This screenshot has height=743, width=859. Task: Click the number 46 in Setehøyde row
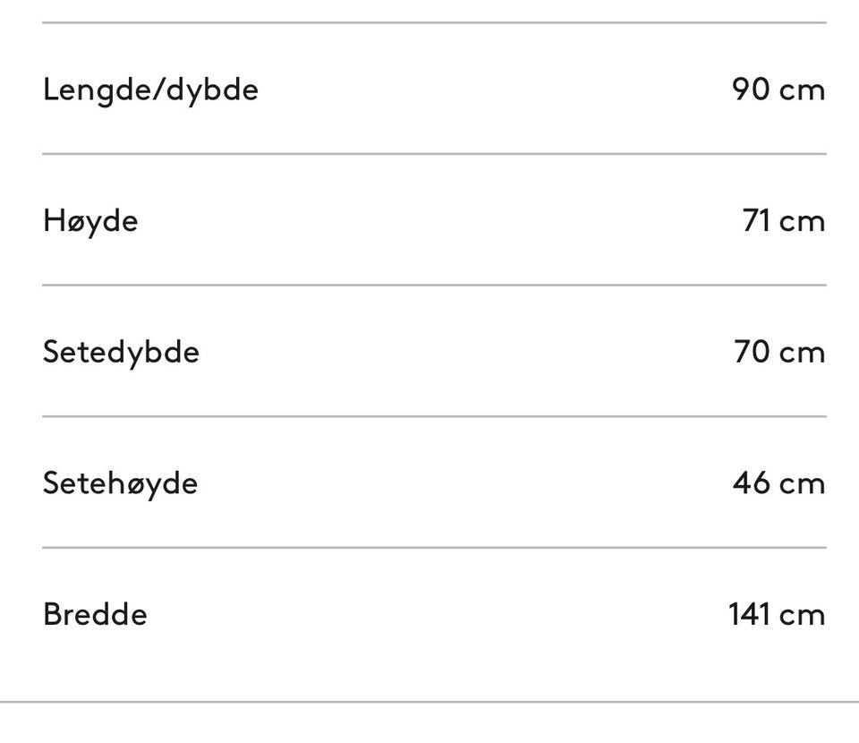tap(751, 483)
